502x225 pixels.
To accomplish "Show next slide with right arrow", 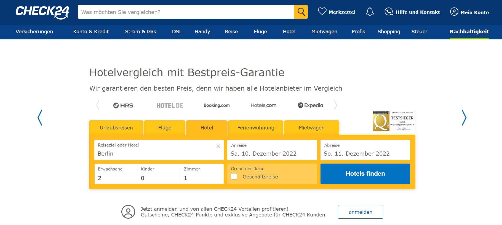I will [x=464, y=118].
